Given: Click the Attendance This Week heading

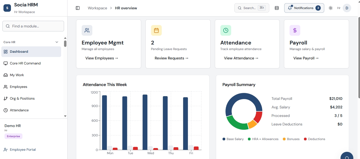Looking at the screenshot, I should point(105,85).
